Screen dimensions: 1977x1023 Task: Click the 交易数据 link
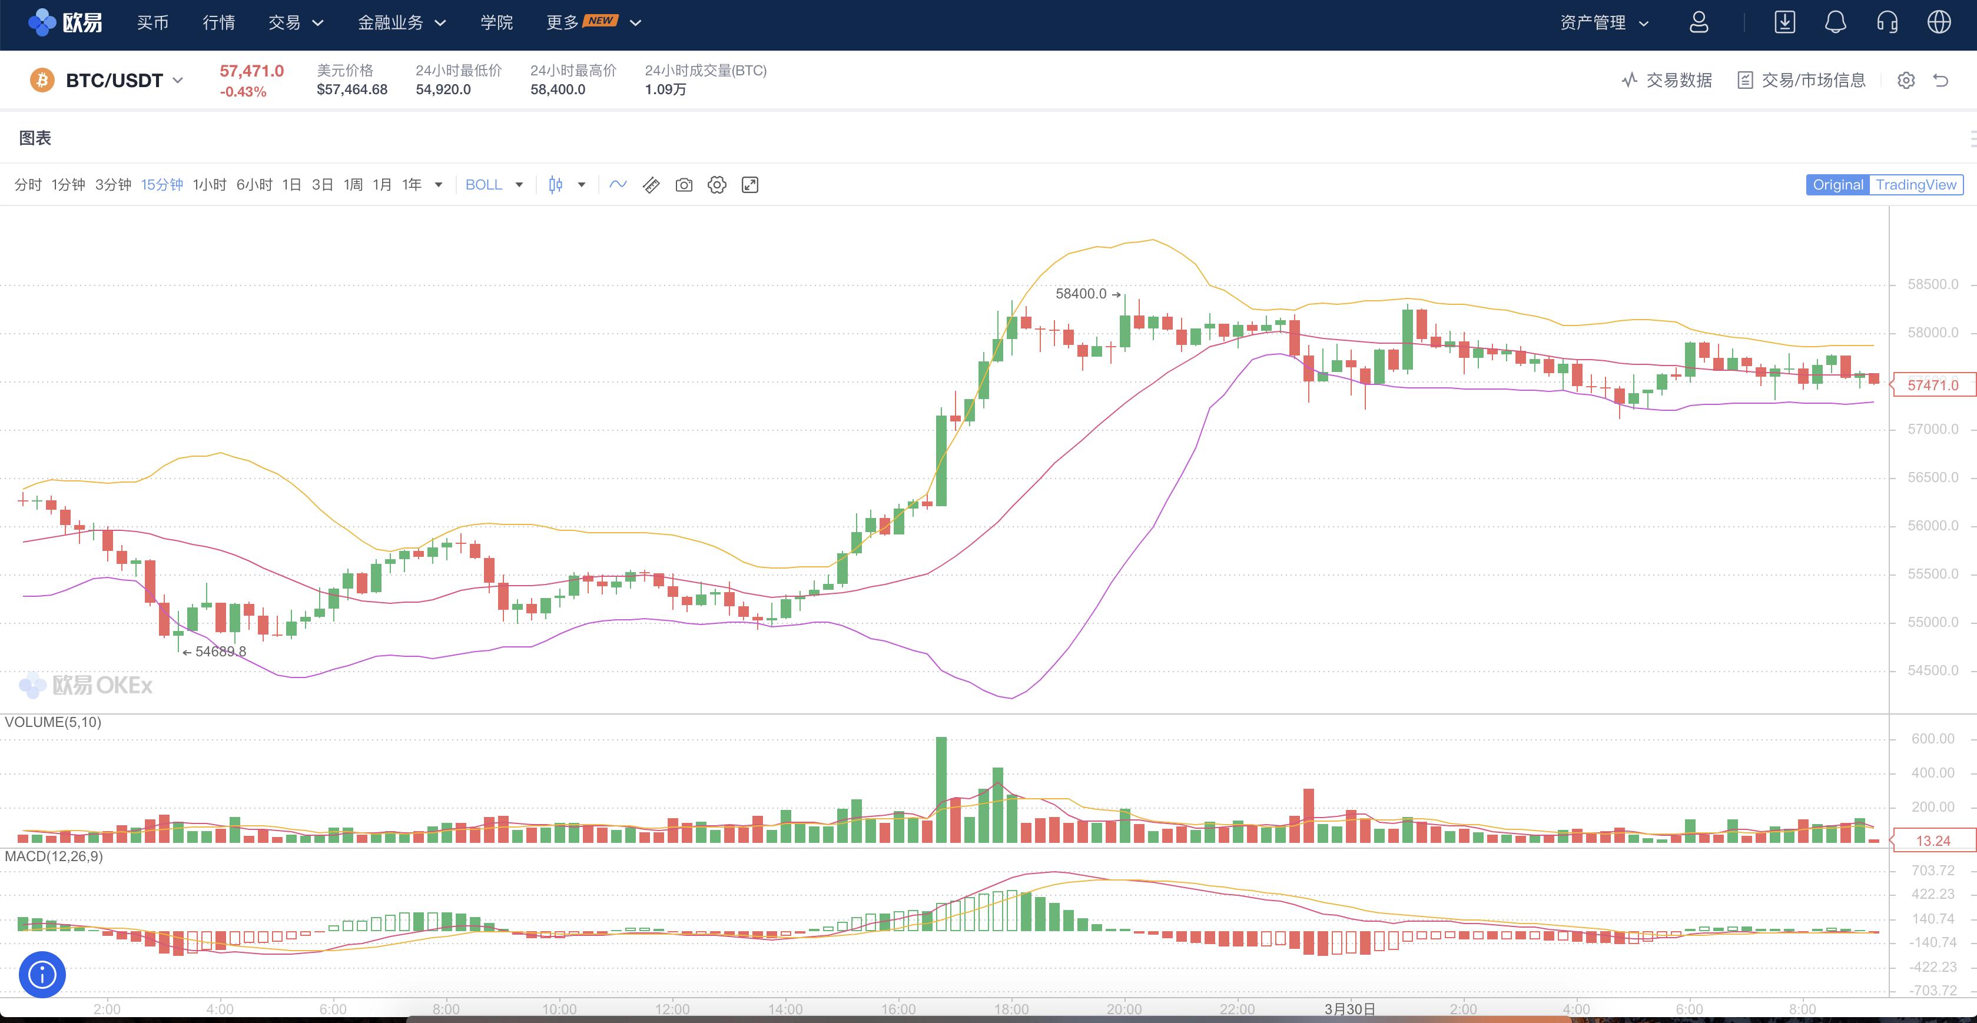point(1667,81)
